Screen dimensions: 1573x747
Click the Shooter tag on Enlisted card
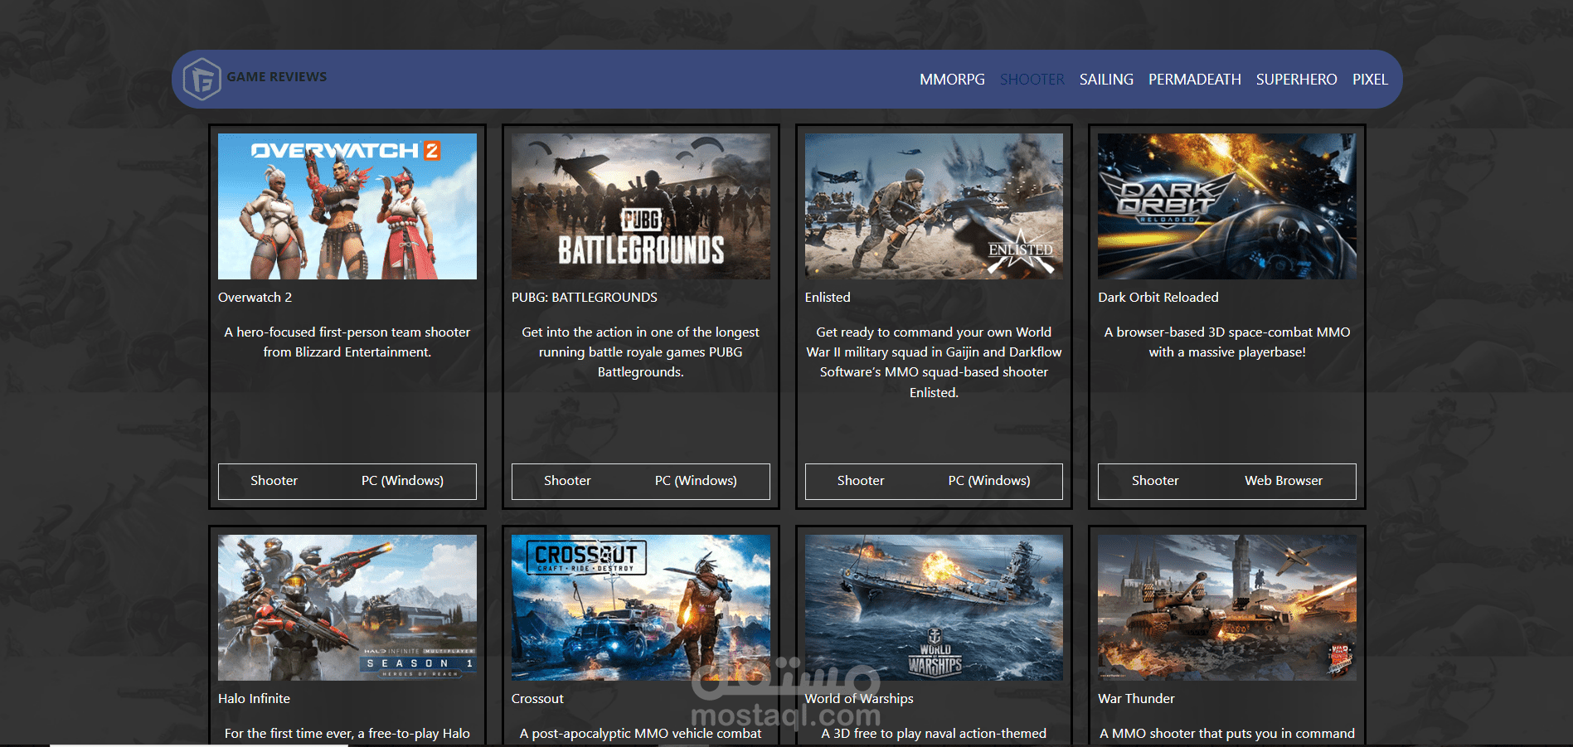[861, 481]
